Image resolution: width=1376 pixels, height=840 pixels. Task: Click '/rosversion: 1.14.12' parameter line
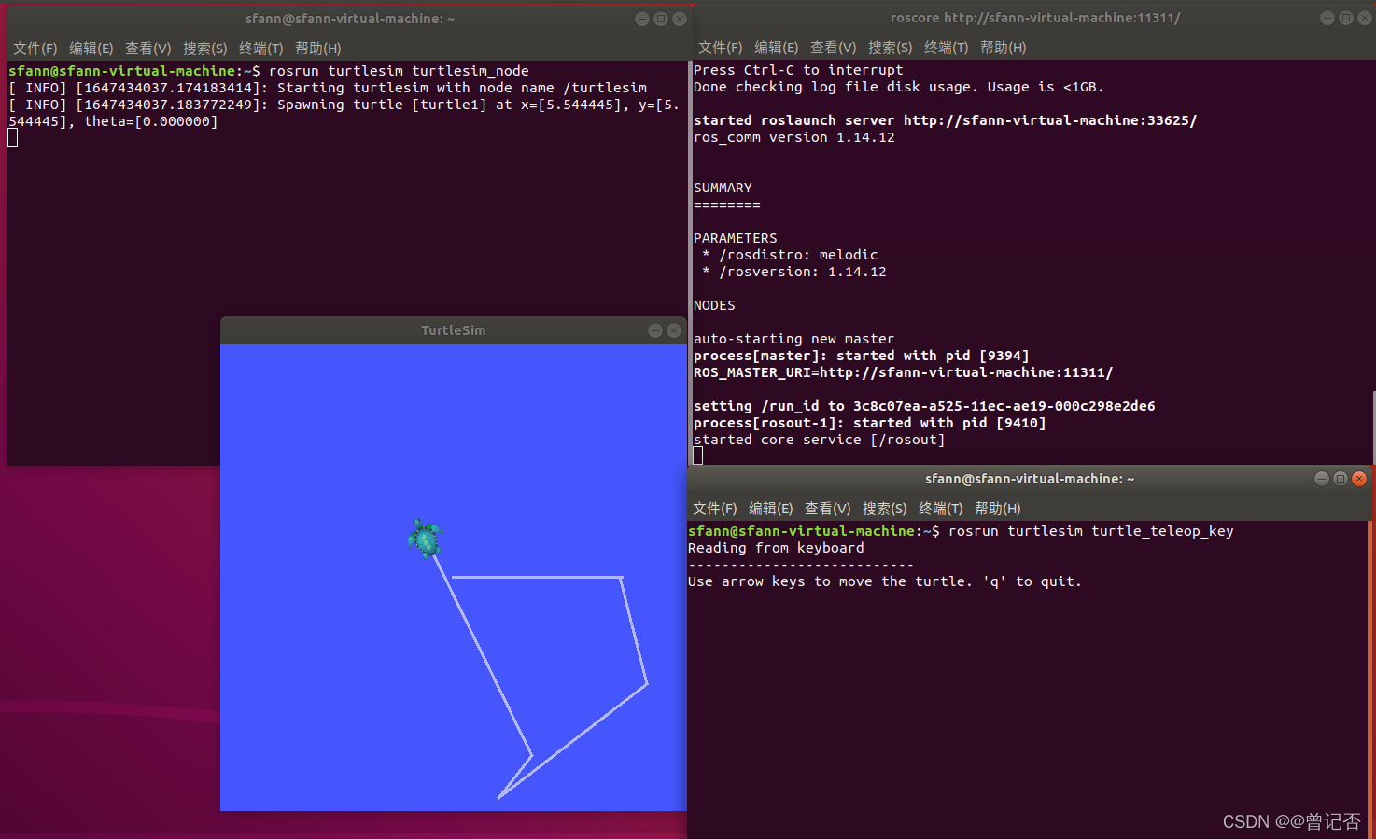(794, 272)
